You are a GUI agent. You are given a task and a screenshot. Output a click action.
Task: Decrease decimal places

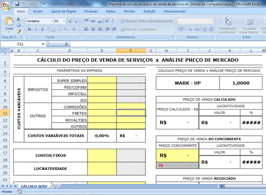[211, 29]
